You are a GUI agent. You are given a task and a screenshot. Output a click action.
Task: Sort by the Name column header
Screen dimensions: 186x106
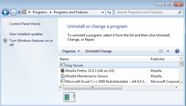[104, 59]
